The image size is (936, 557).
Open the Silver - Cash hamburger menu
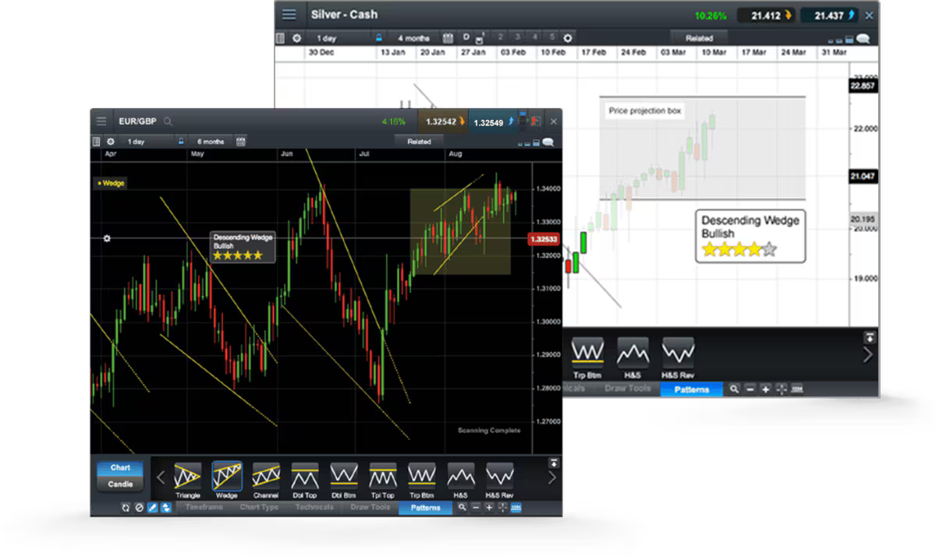289,14
